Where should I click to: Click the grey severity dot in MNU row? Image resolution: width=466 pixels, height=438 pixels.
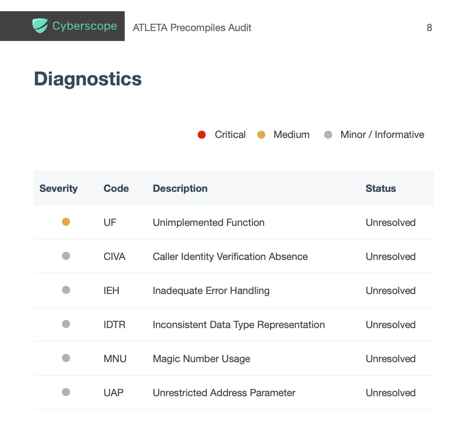point(66,358)
